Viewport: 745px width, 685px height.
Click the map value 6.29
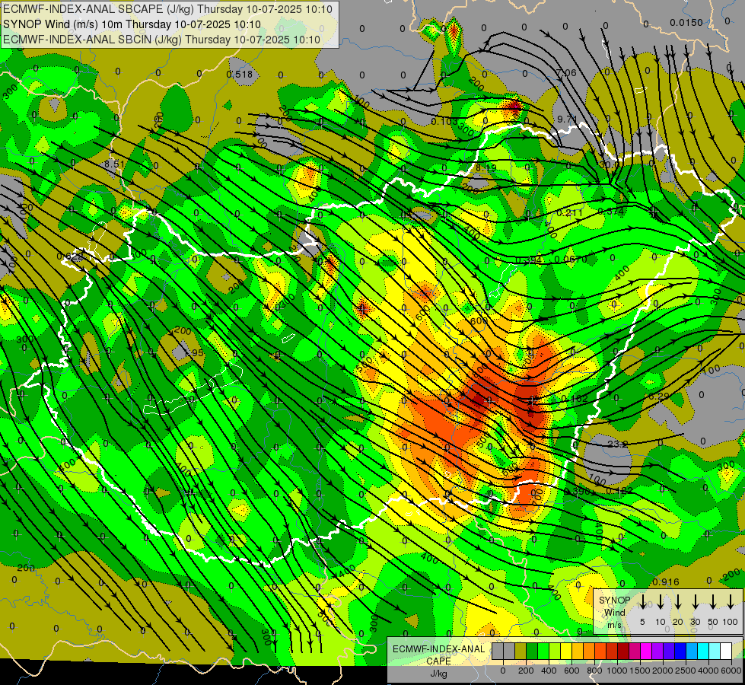coord(658,397)
